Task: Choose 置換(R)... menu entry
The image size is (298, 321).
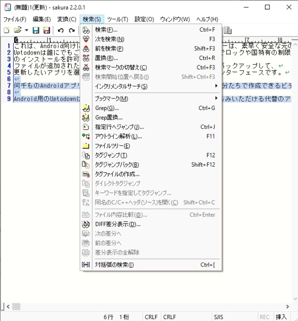Action: coord(151,58)
